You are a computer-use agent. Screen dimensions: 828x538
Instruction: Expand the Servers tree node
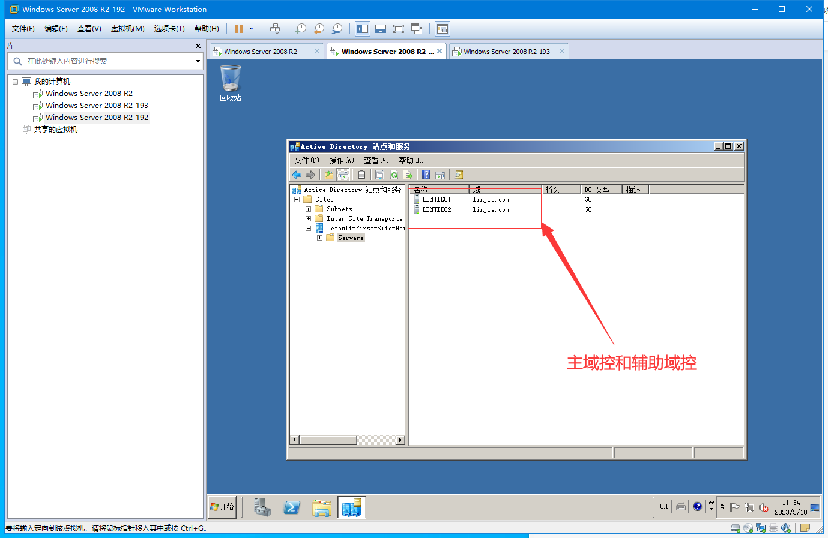319,238
